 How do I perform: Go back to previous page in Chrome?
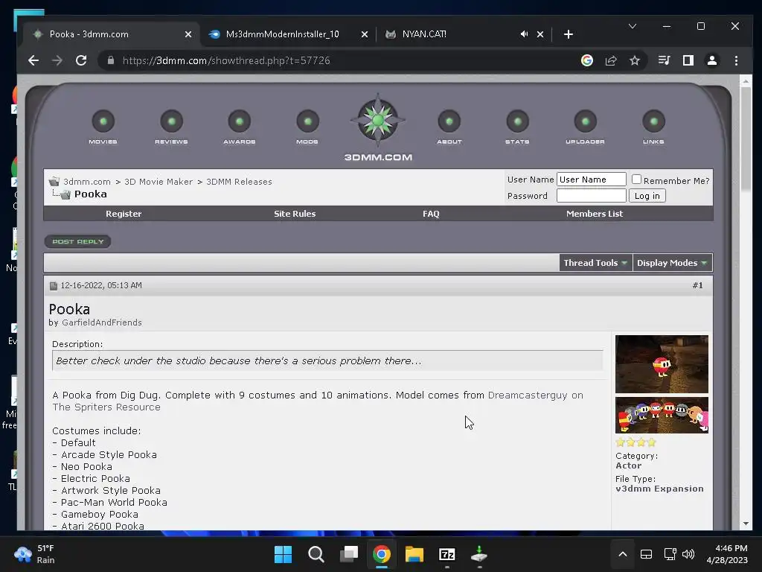click(x=33, y=60)
